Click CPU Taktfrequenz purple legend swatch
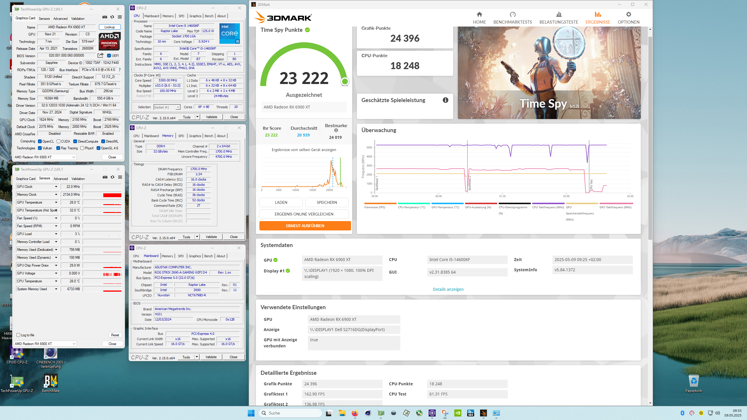The width and height of the screenshot is (747, 420). pyautogui.click(x=548, y=203)
